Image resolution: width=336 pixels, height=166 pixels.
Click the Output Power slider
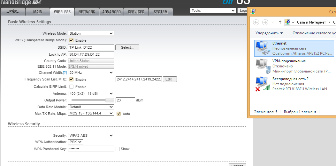tap(91, 100)
